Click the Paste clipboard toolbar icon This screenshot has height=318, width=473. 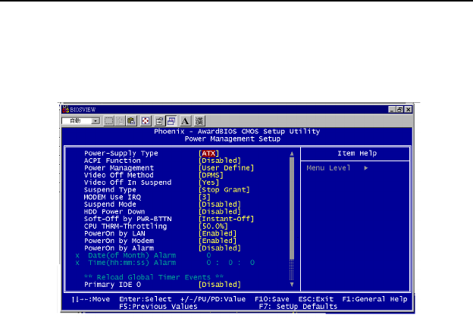[x=131, y=121]
